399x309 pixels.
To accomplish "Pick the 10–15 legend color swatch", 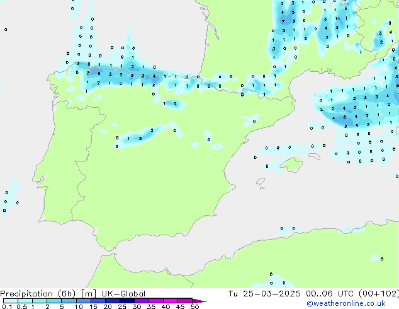I will coord(83,301).
